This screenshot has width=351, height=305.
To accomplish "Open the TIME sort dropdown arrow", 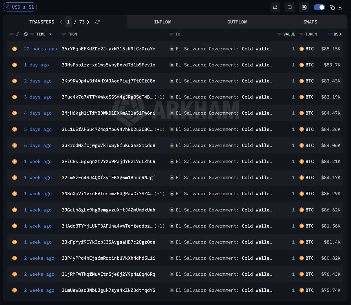I will pos(50,34).
